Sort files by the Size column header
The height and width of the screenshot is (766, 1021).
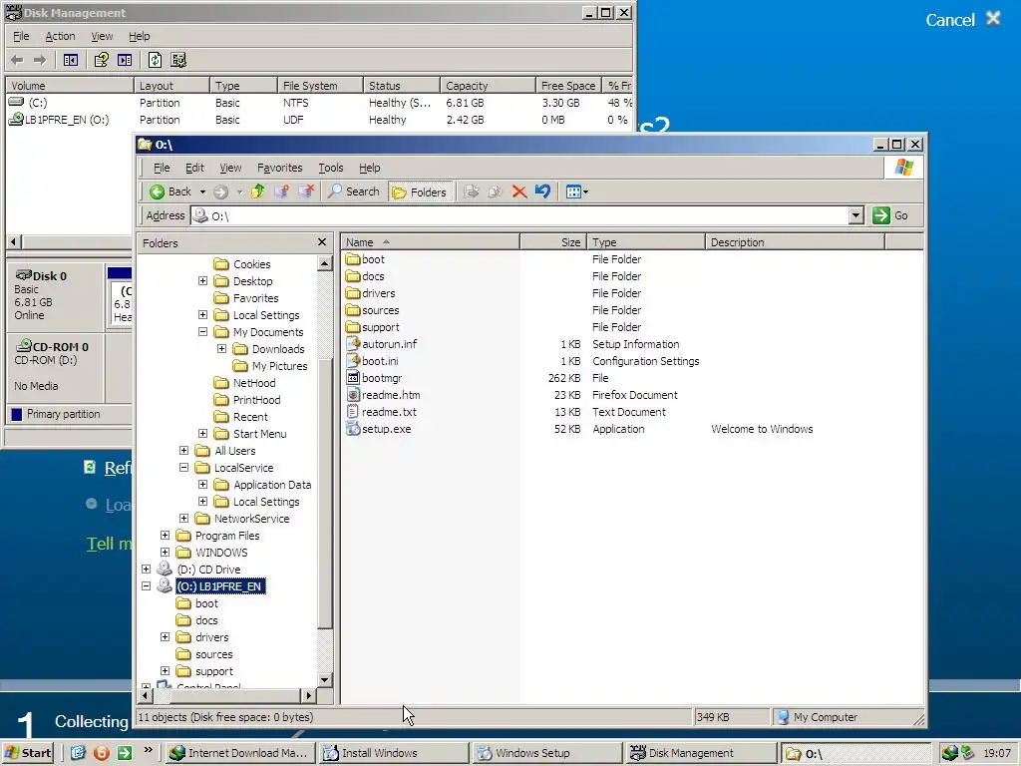click(x=552, y=242)
